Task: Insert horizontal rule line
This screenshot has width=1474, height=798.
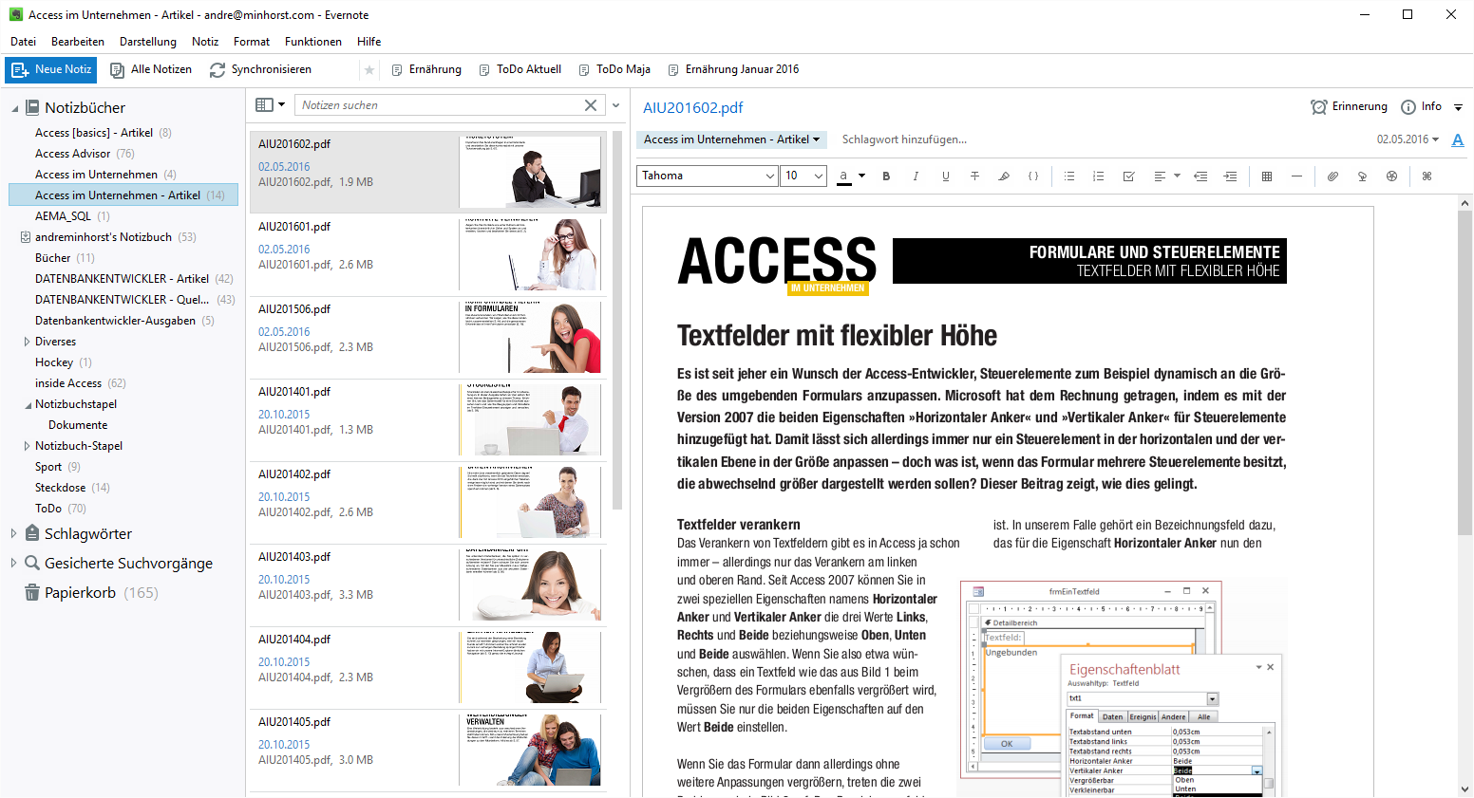Action: pos(1296,176)
